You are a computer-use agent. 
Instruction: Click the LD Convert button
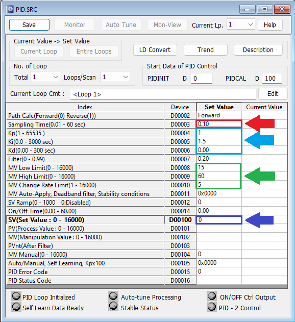coord(155,49)
